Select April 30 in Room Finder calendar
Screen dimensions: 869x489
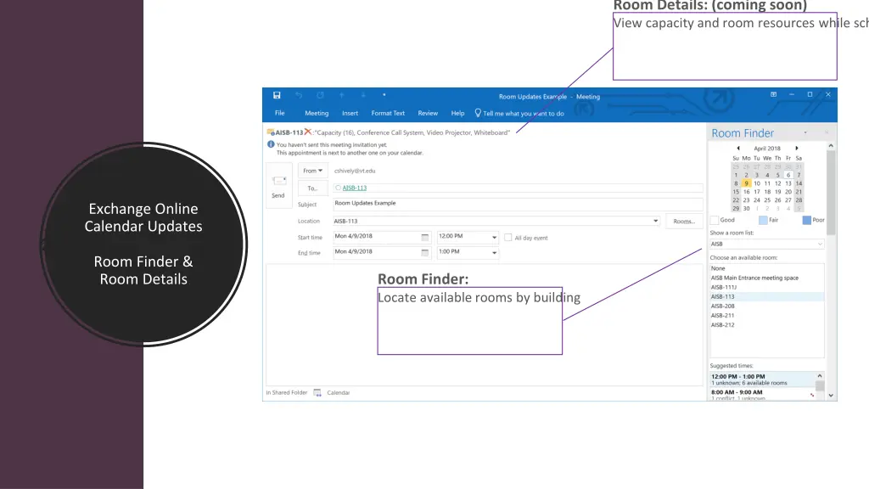(746, 209)
